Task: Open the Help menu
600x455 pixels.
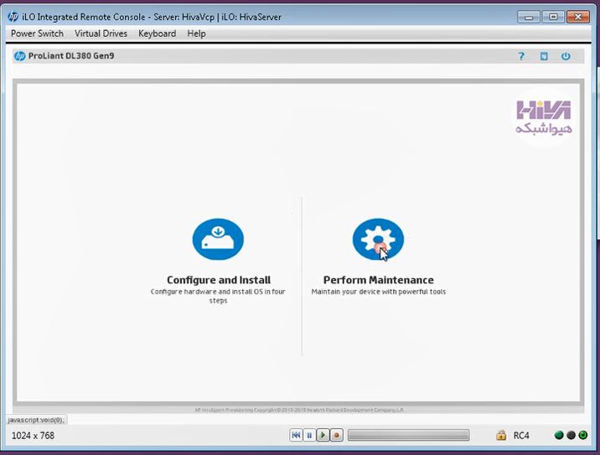Action: 196,34
